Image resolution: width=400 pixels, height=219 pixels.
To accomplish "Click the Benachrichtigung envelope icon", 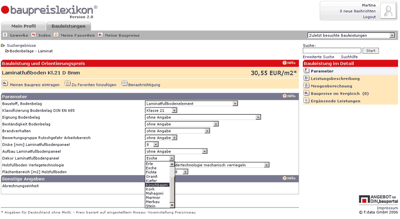I will (124, 84).
